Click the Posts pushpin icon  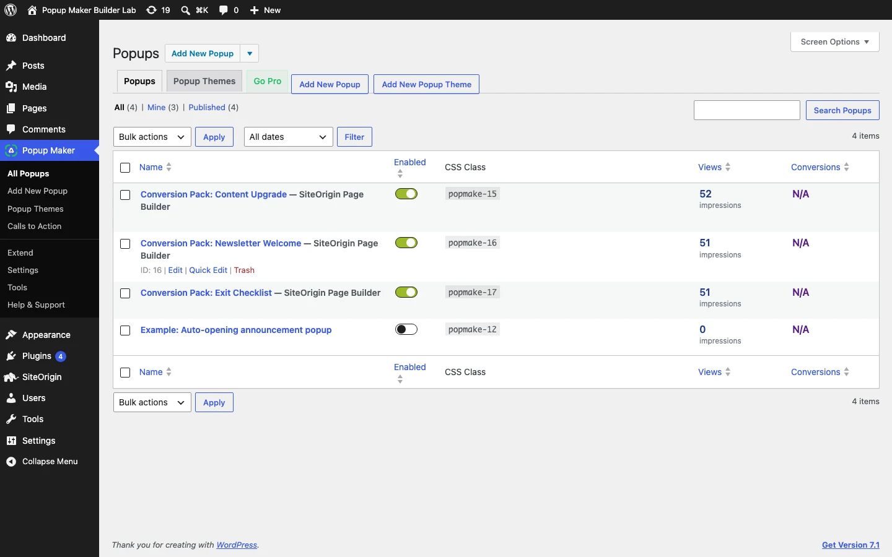(11, 66)
